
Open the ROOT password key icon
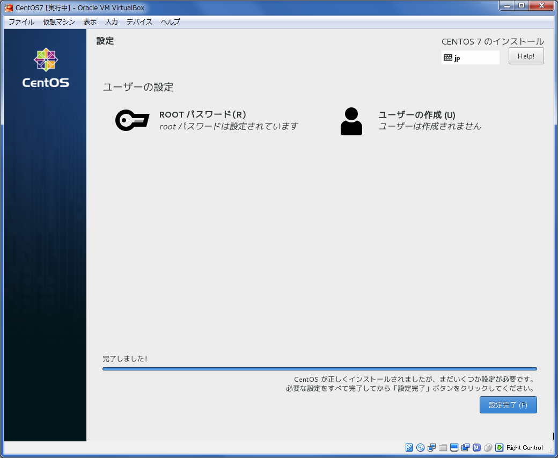pyautogui.click(x=132, y=120)
